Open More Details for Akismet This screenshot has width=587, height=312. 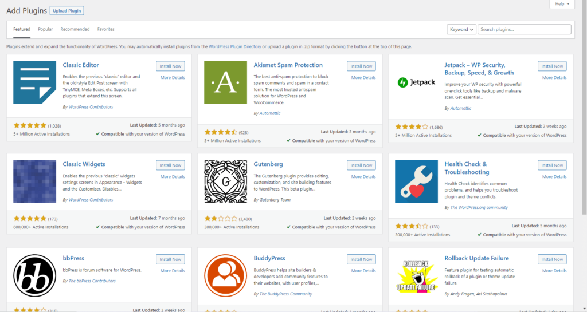pos(363,78)
